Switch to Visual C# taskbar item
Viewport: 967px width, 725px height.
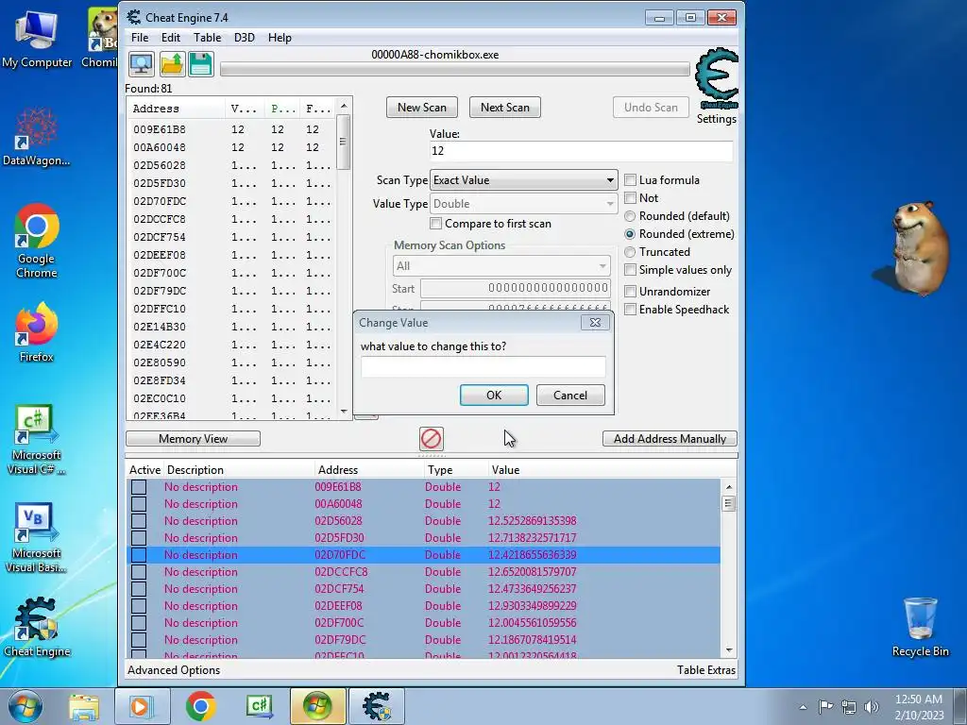point(260,706)
